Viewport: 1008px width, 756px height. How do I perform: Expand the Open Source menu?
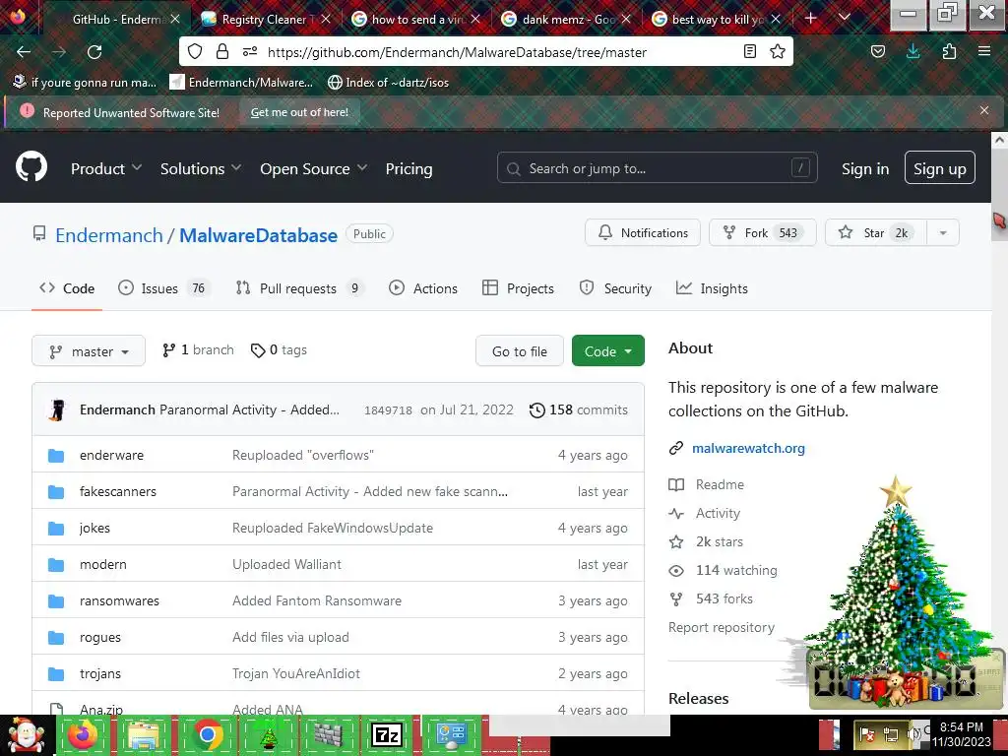[314, 169]
